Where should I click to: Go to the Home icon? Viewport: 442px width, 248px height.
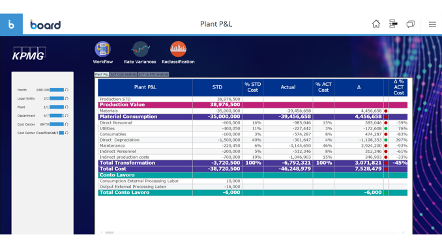click(x=376, y=24)
